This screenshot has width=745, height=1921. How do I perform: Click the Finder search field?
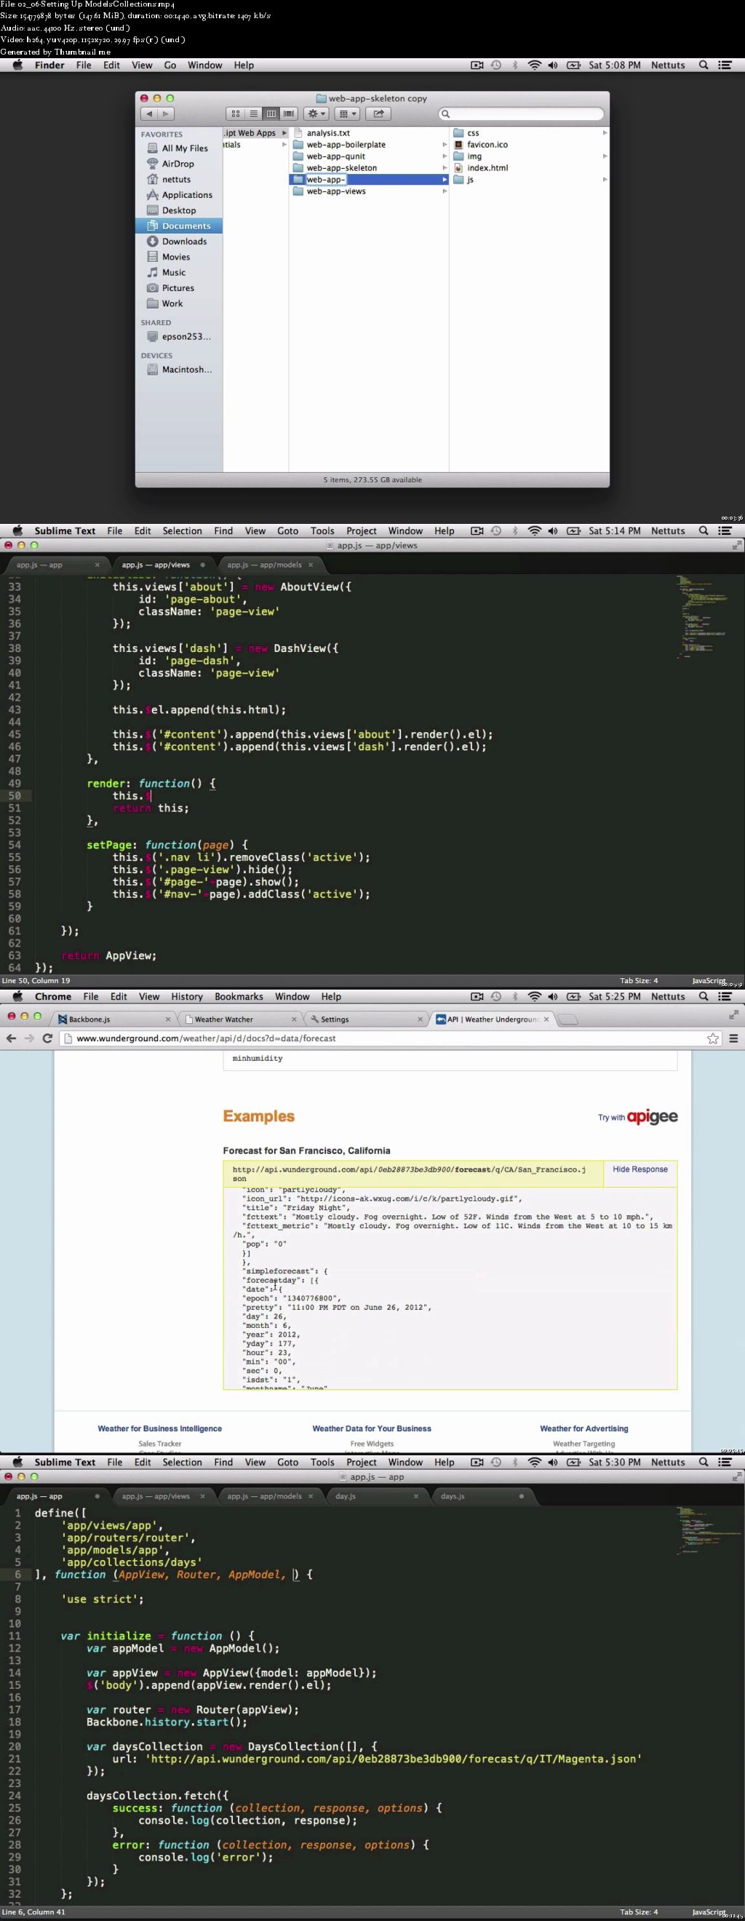click(520, 114)
